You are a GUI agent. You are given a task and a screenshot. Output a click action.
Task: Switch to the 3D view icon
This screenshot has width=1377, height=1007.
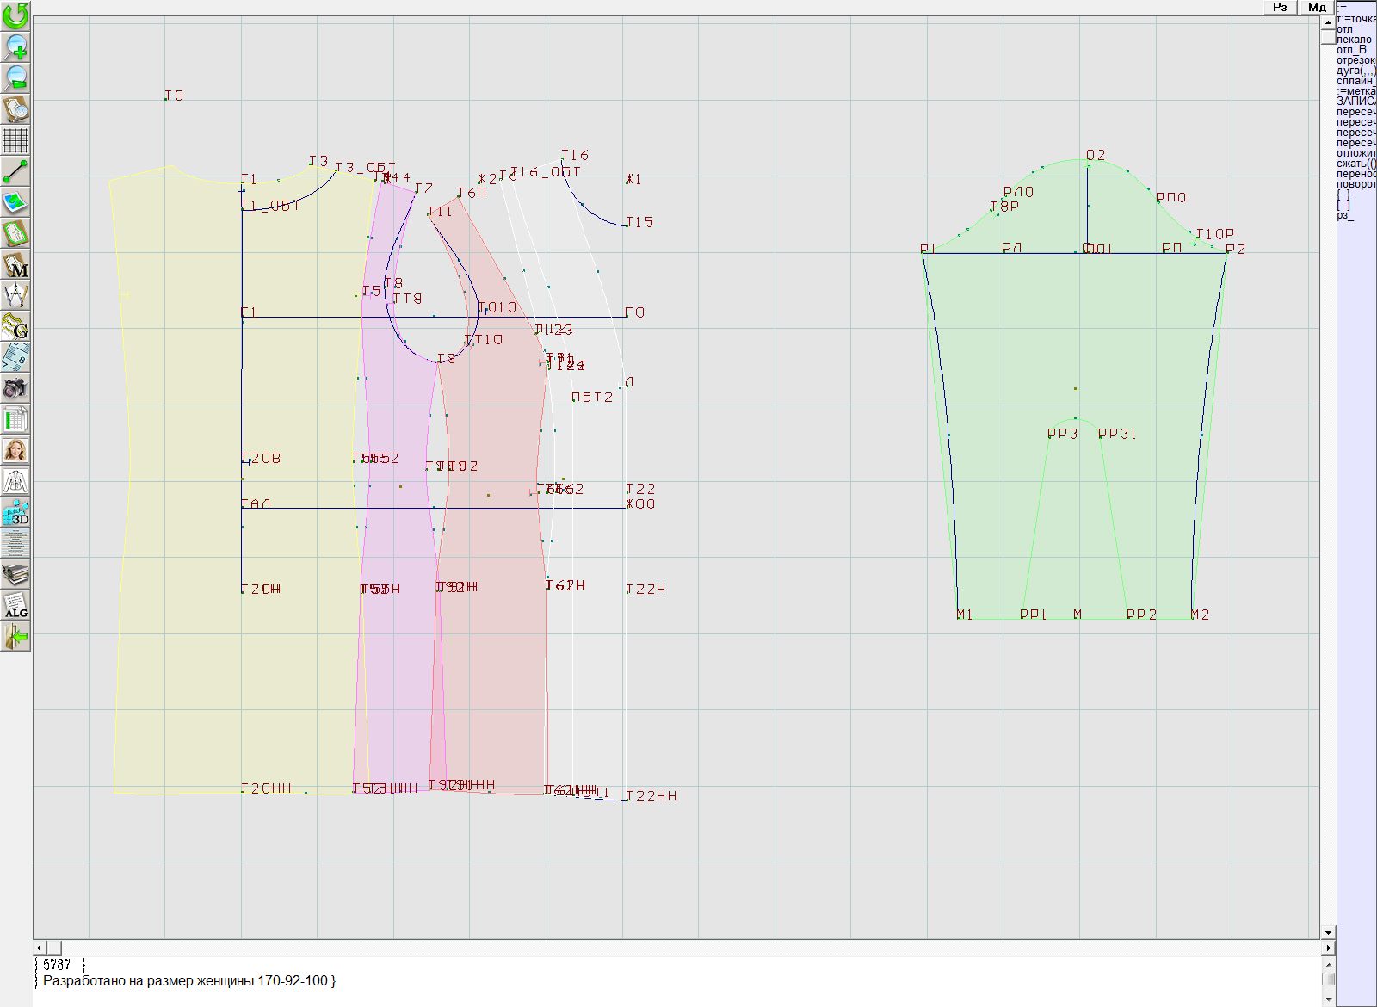[x=15, y=513]
